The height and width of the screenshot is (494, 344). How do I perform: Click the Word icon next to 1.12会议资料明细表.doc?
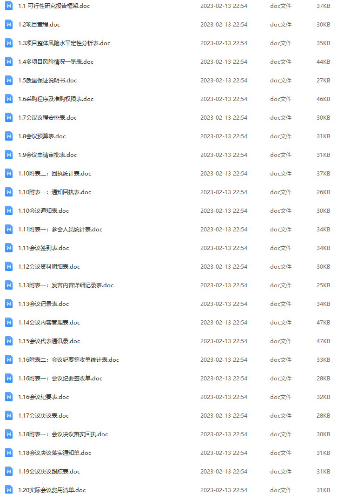[x=9, y=266]
